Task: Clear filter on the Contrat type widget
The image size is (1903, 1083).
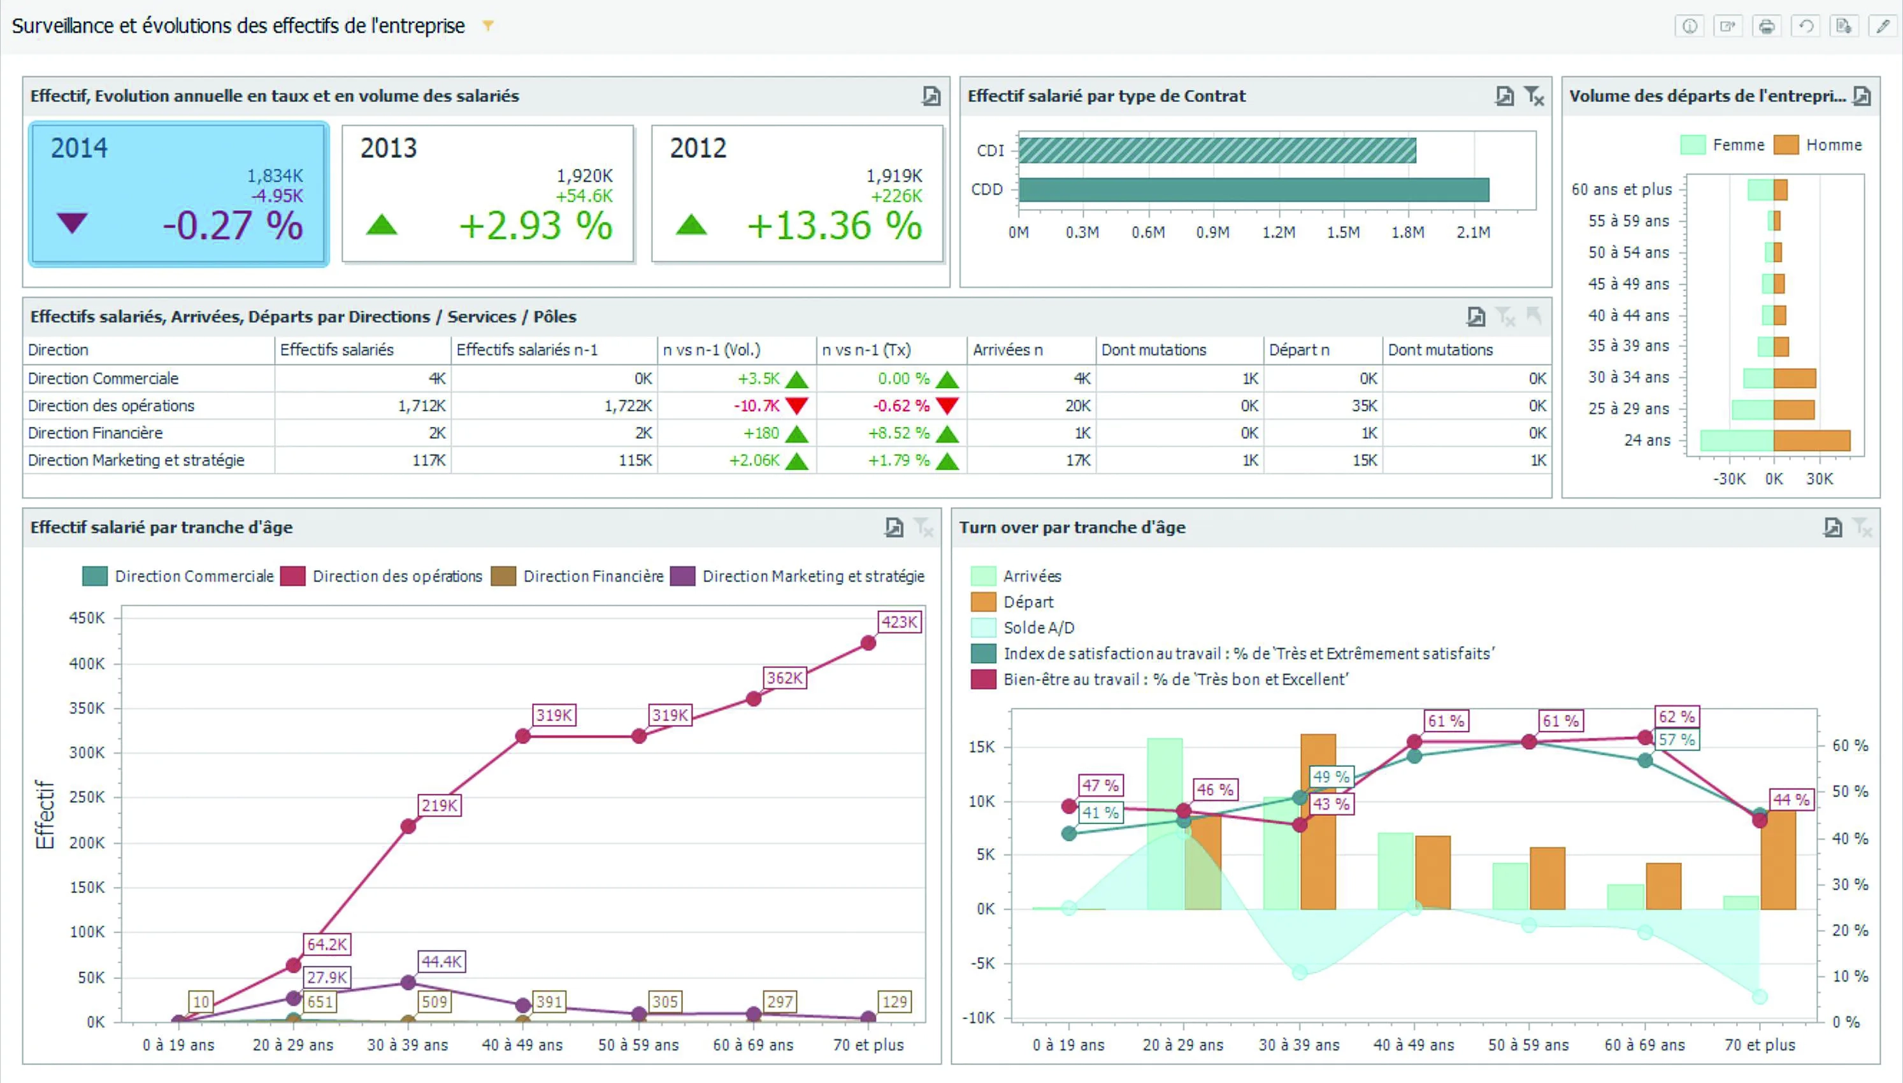Action: (1533, 96)
